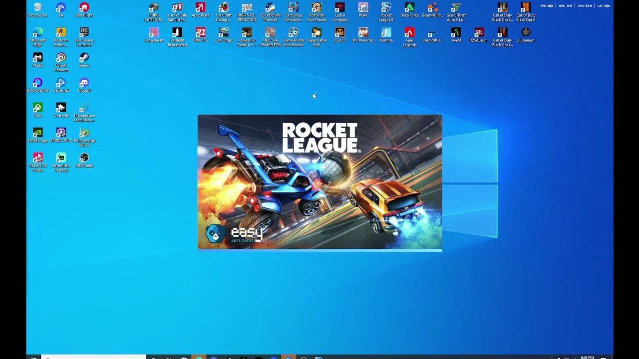Open the NIGHT-RUNNERS PROLOGUE shortcut
Viewport: 639px width, 359px height.
(247, 12)
